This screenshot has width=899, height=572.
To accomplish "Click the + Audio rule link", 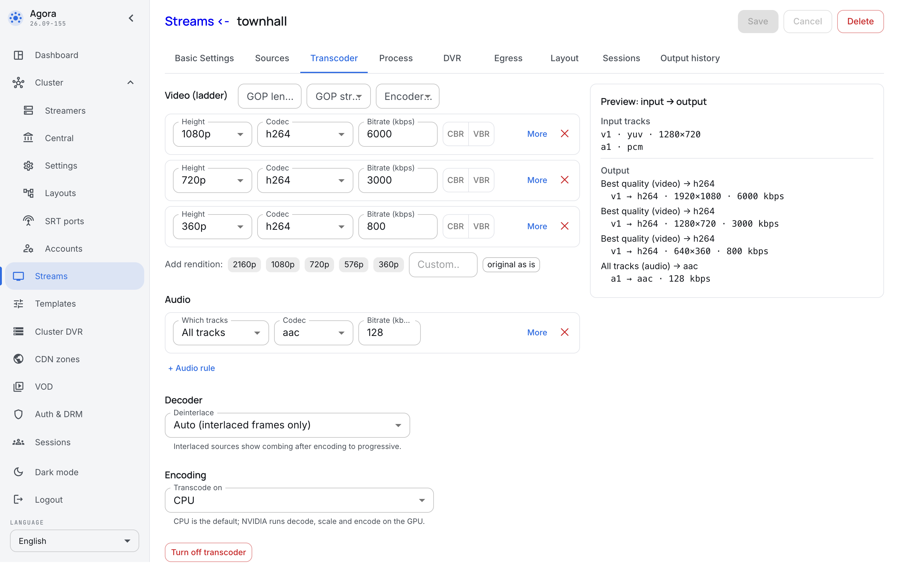I will pyautogui.click(x=192, y=368).
